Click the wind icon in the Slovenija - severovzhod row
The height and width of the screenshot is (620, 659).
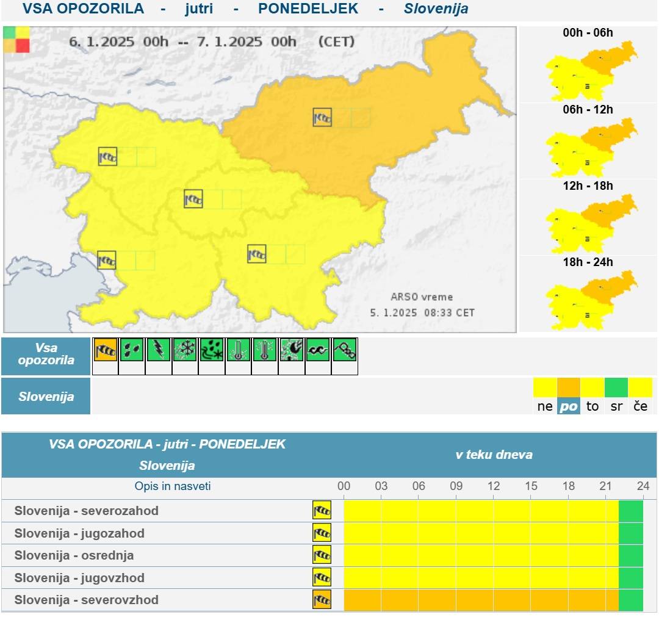point(322,600)
